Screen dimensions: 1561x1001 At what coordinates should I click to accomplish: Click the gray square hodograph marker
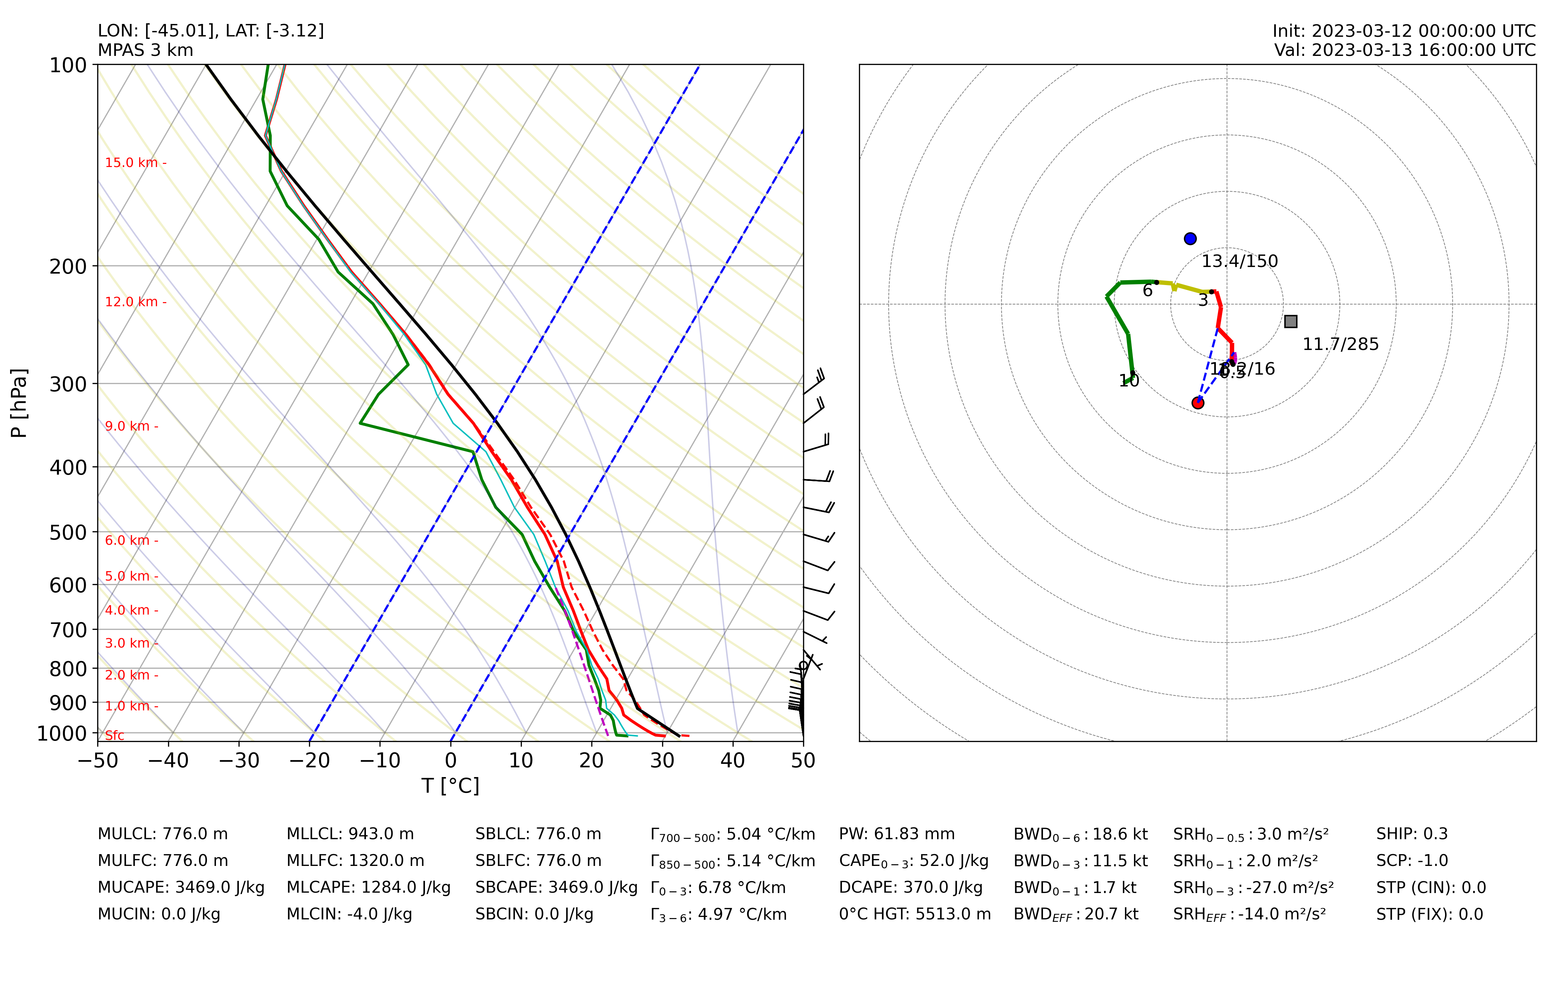click(x=1291, y=321)
